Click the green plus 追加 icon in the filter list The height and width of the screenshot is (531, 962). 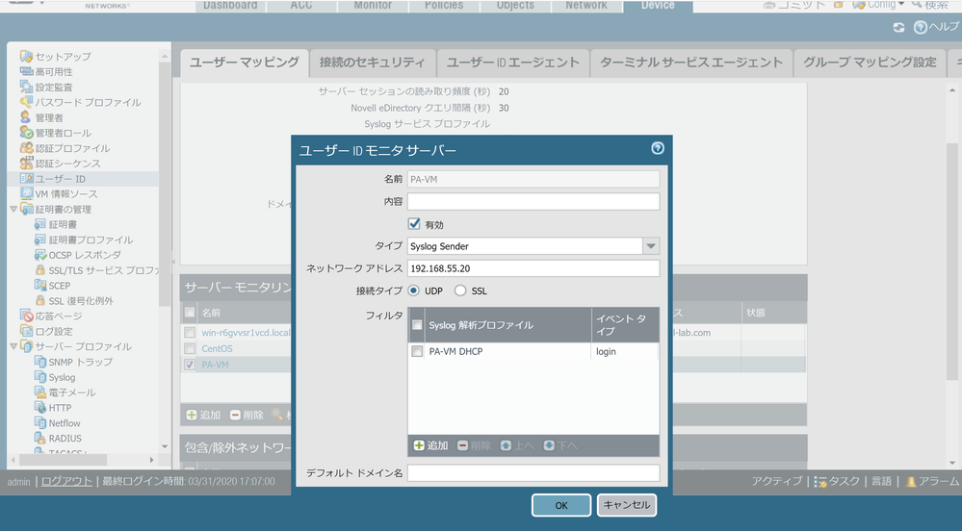tap(419, 445)
